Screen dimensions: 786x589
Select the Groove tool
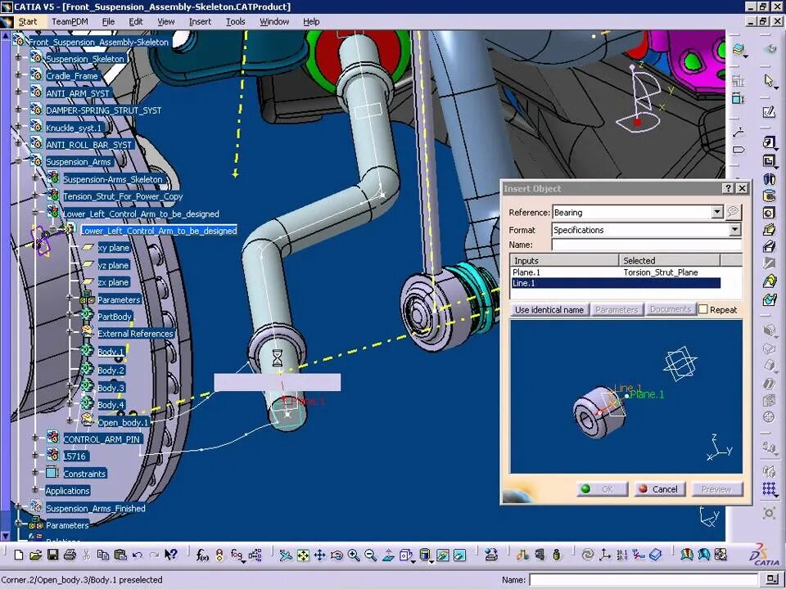pyautogui.click(x=769, y=196)
